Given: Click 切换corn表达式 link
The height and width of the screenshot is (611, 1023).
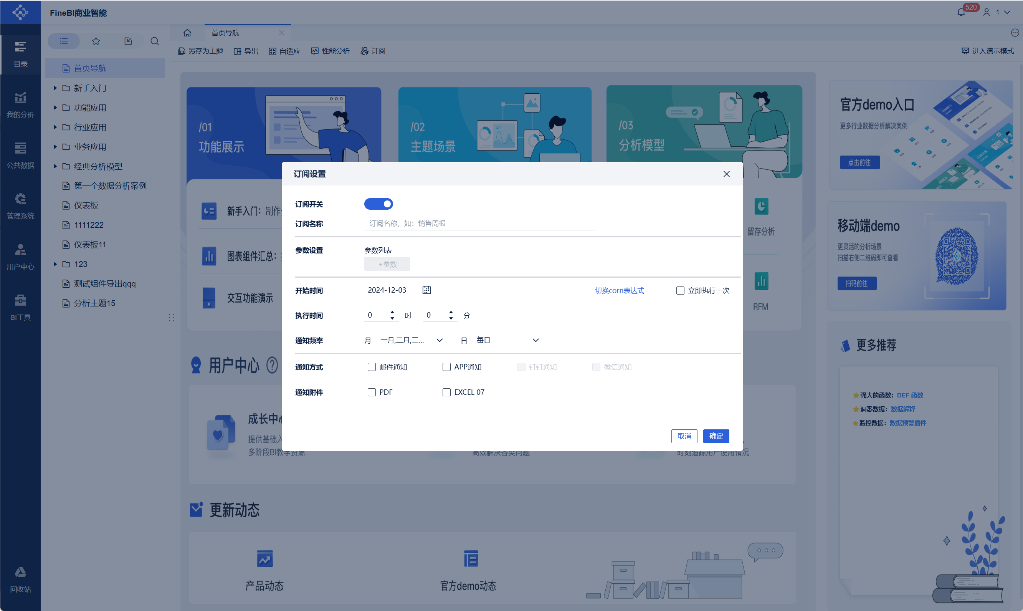Looking at the screenshot, I should coord(619,291).
